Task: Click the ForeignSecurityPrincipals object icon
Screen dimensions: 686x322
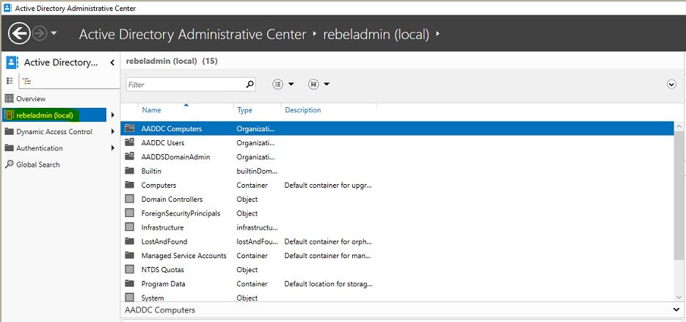Action: coord(129,213)
